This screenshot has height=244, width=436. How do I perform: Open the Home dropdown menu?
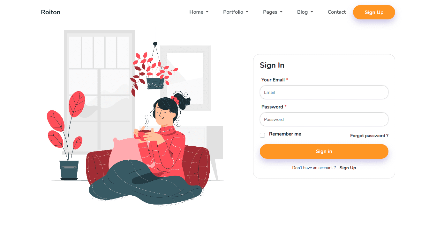pos(199,12)
